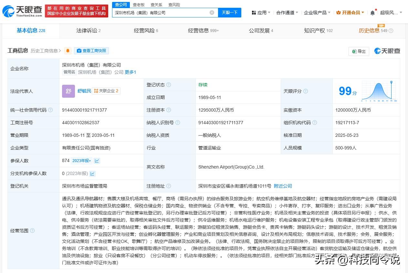Click the 一般纳税人 taxpayer qualification value
This screenshot has height=273, width=408.
tap(210, 135)
